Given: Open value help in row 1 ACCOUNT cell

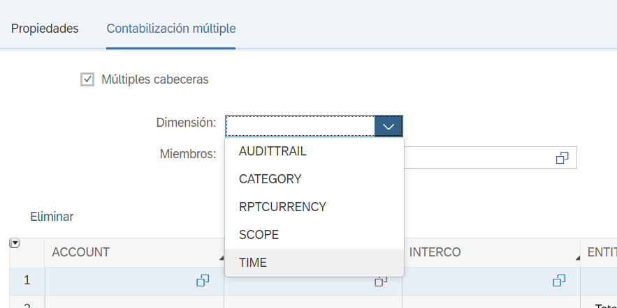Looking at the screenshot, I should pos(203,280).
